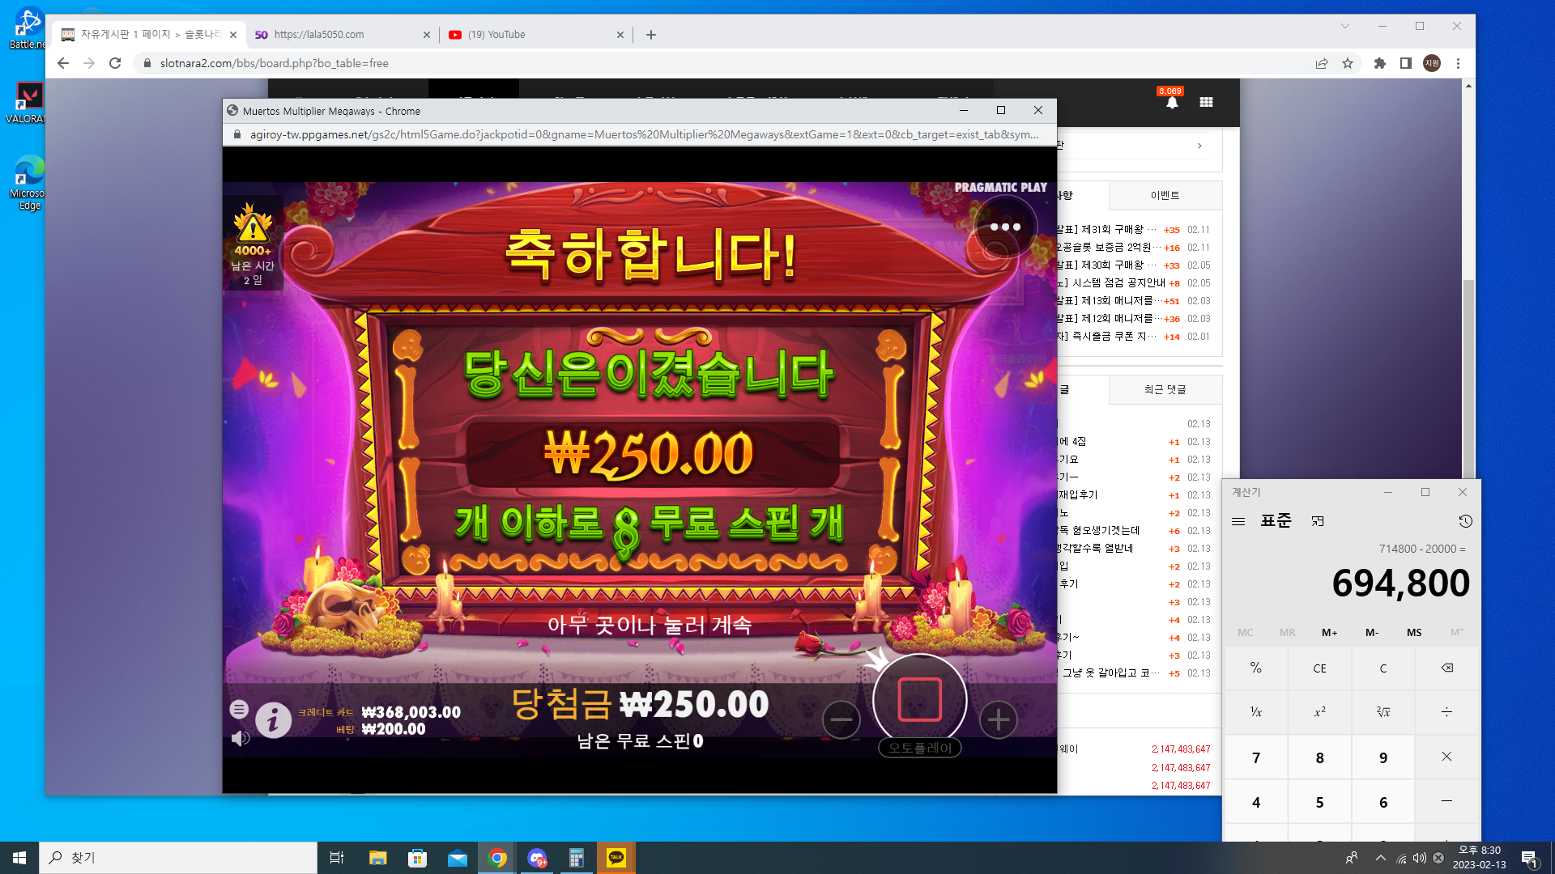Screen dimensions: 1555x874
Task: Click the percent key in calculator
Action: click(1256, 668)
